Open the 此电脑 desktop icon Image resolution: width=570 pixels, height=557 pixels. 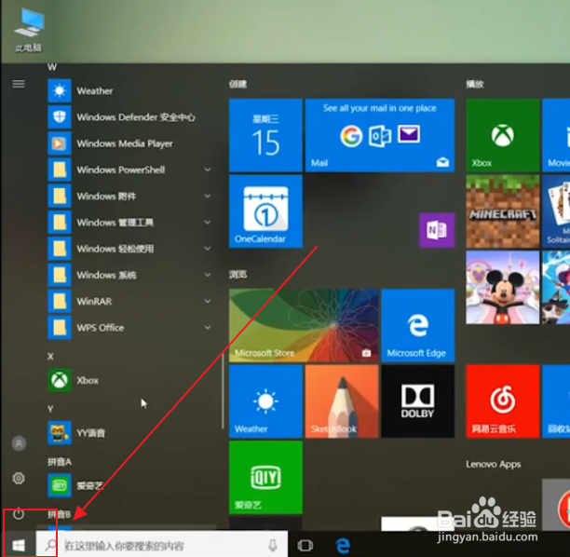click(28, 31)
